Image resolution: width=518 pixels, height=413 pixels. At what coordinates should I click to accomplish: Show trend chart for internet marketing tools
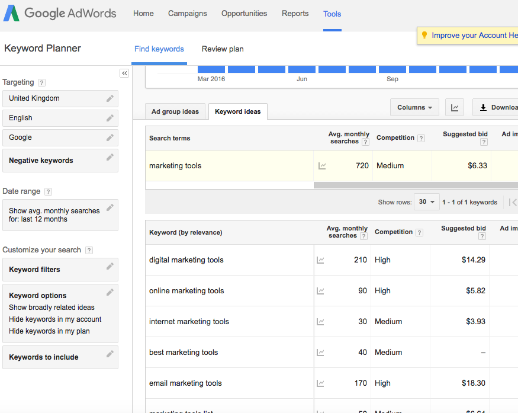tap(320, 322)
